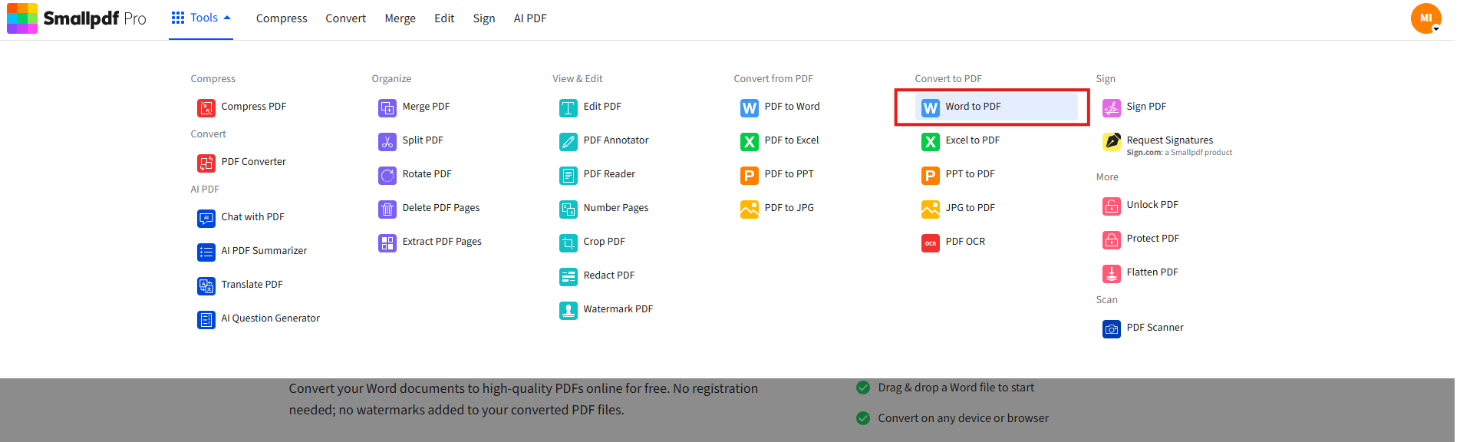The image size is (1460, 442).
Task: Click the Unlock PDF padlock icon
Action: [x=1111, y=206]
